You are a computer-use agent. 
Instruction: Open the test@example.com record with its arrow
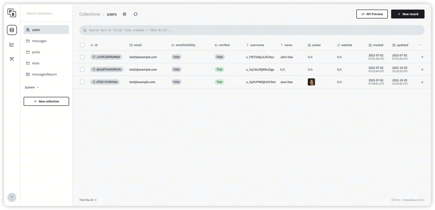pos(422,82)
